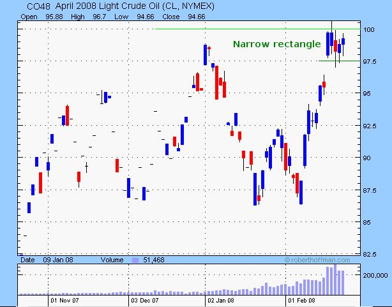Click the date readout '09 Jan 08'
Image resolution: width=392 pixels, height=307 pixels.
tap(58, 260)
